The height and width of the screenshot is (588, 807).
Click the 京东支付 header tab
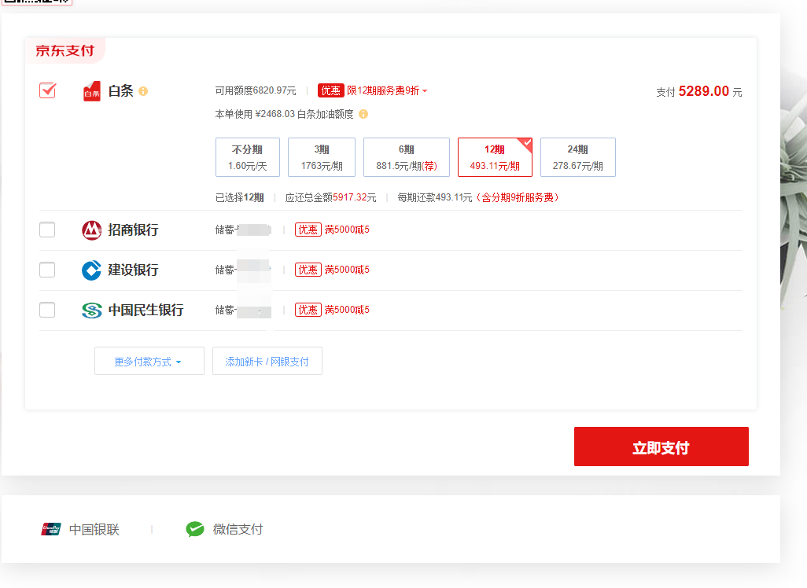tap(64, 50)
